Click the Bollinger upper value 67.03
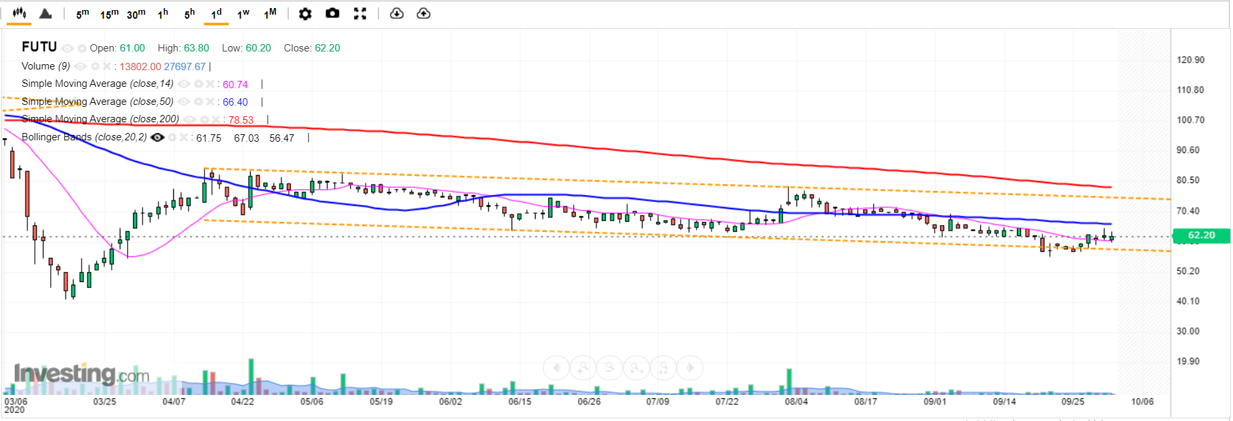 (247, 138)
